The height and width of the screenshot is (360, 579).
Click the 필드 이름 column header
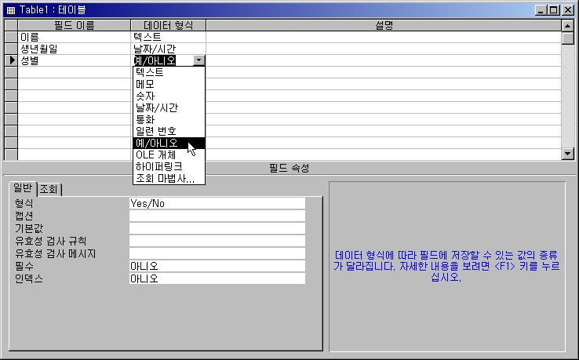tap(74, 25)
